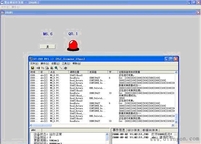201x144 pixels.
Task: Sort by 返回值 column header
Action: point(98,72)
